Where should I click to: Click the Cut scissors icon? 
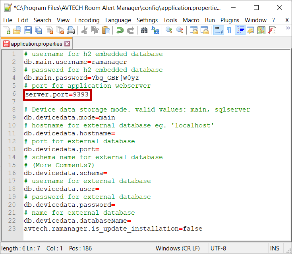coord(84,31)
